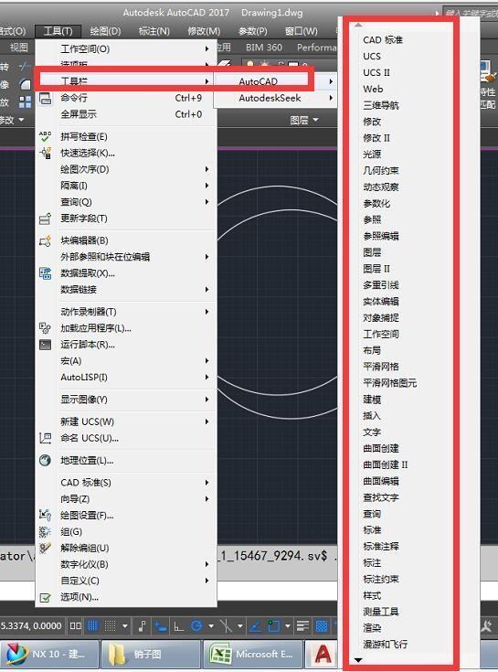
Task: Choose 测量工具 toolbar from list
Action: pyautogui.click(x=381, y=612)
